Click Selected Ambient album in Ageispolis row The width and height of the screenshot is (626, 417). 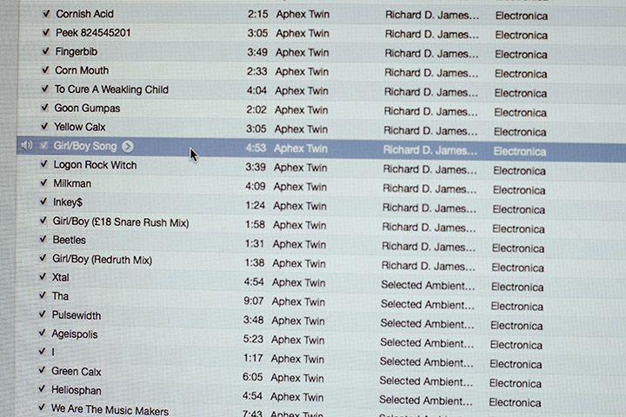427,342
